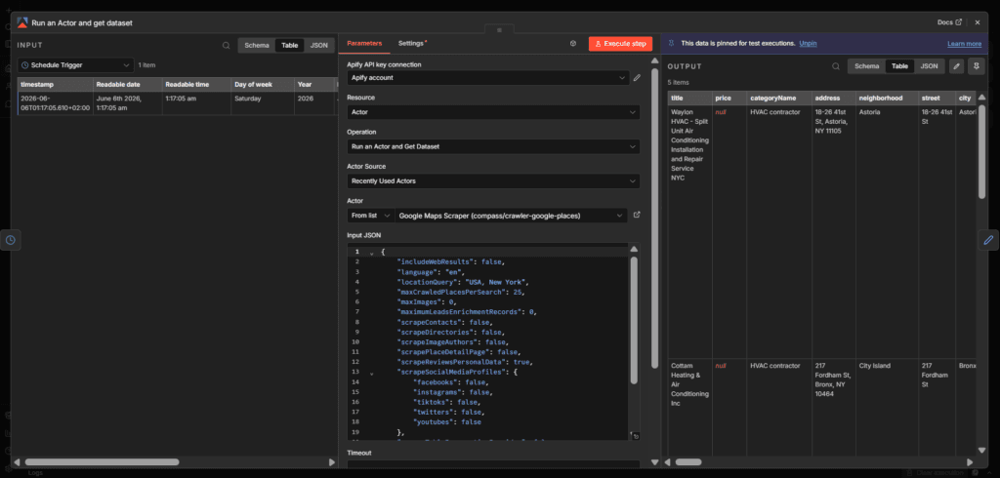Edit the Apify account credential pencil icon
The height and width of the screenshot is (478, 1000).
637,78
